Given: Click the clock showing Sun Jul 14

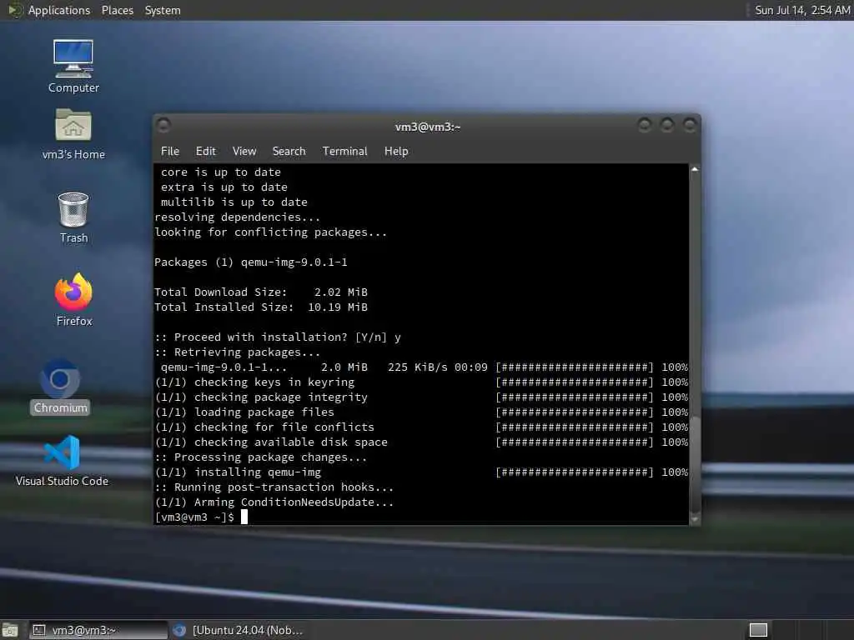Looking at the screenshot, I should click(x=802, y=10).
